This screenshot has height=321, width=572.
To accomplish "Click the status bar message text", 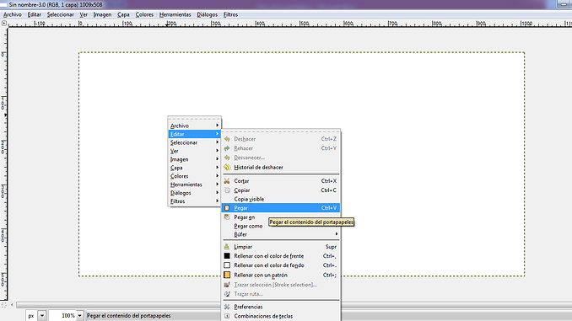I will (128, 316).
